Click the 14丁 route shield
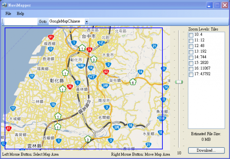 coord(92,77)
